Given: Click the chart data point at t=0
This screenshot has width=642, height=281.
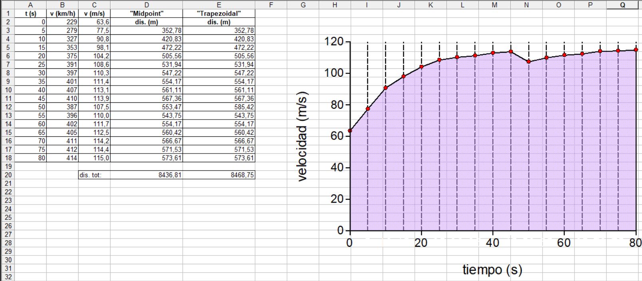Looking at the screenshot, I should pos(350,131).
